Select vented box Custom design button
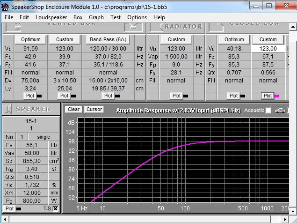 tap(65, 39)
